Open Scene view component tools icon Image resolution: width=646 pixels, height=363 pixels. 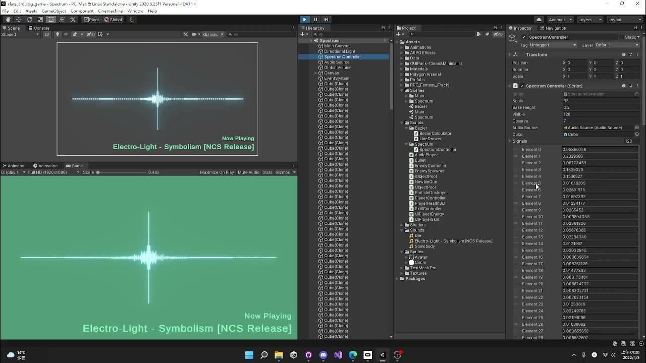pyautogui.click(x=186, y=34)
